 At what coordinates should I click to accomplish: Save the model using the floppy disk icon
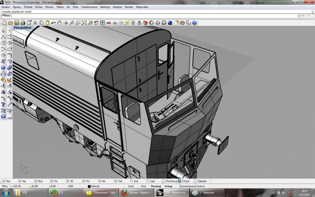(x=17, y=23)
